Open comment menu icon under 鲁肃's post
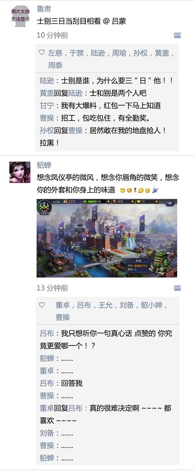194x471 pixels. 177,35
